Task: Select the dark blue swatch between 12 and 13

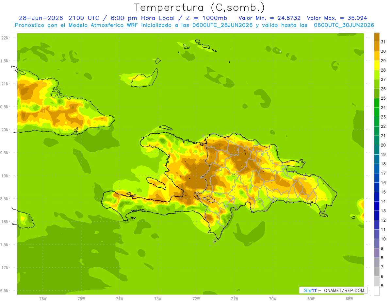Action: tap(377, 215)
